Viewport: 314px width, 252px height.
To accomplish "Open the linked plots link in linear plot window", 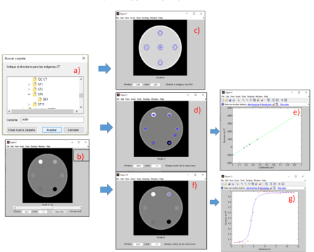I will [x=267, y=104].
